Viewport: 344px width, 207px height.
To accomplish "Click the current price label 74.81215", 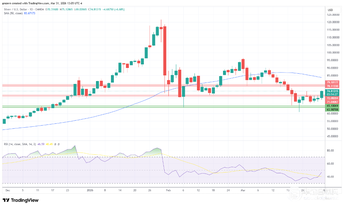I will (x=332, y=91).
